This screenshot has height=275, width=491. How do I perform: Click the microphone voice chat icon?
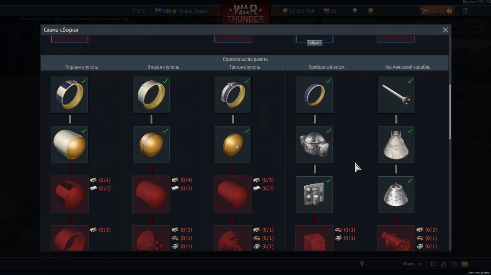(x=362, y=264)
